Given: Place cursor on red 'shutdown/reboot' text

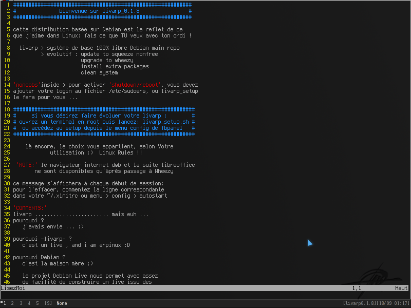Looking at the screenshot, I should tap(135, 85).
